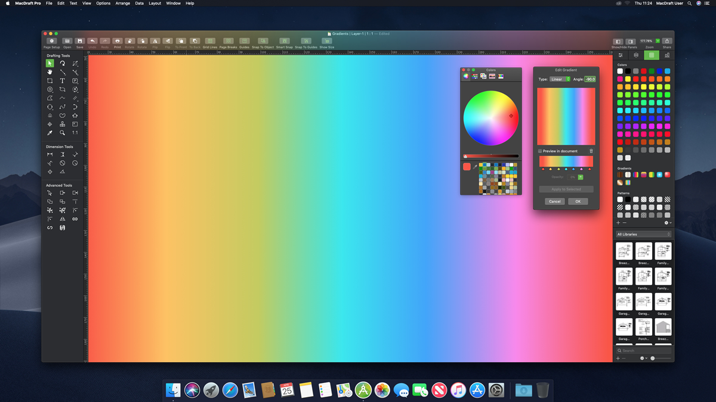Screen dimensions: 716x402
Task: Switch to the layers panel tab
Action: (x=636, y=55)
